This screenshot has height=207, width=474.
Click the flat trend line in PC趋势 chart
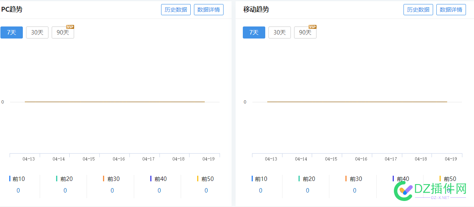[115, 102]
